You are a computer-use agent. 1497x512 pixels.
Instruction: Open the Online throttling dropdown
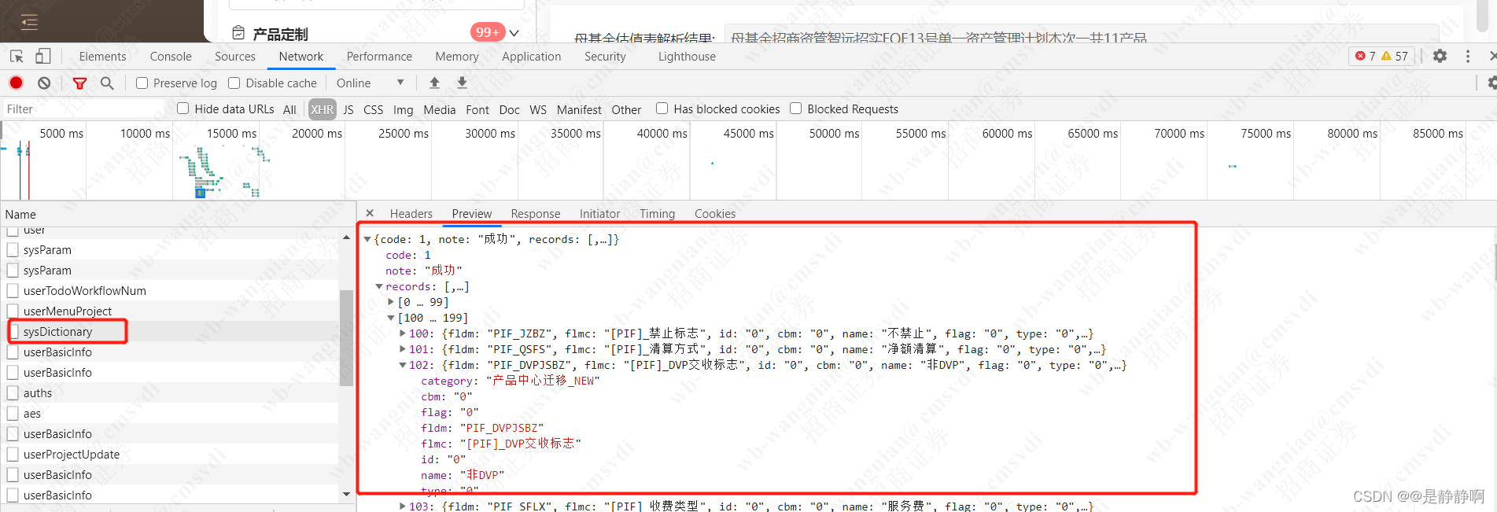(x=370, y=83)
